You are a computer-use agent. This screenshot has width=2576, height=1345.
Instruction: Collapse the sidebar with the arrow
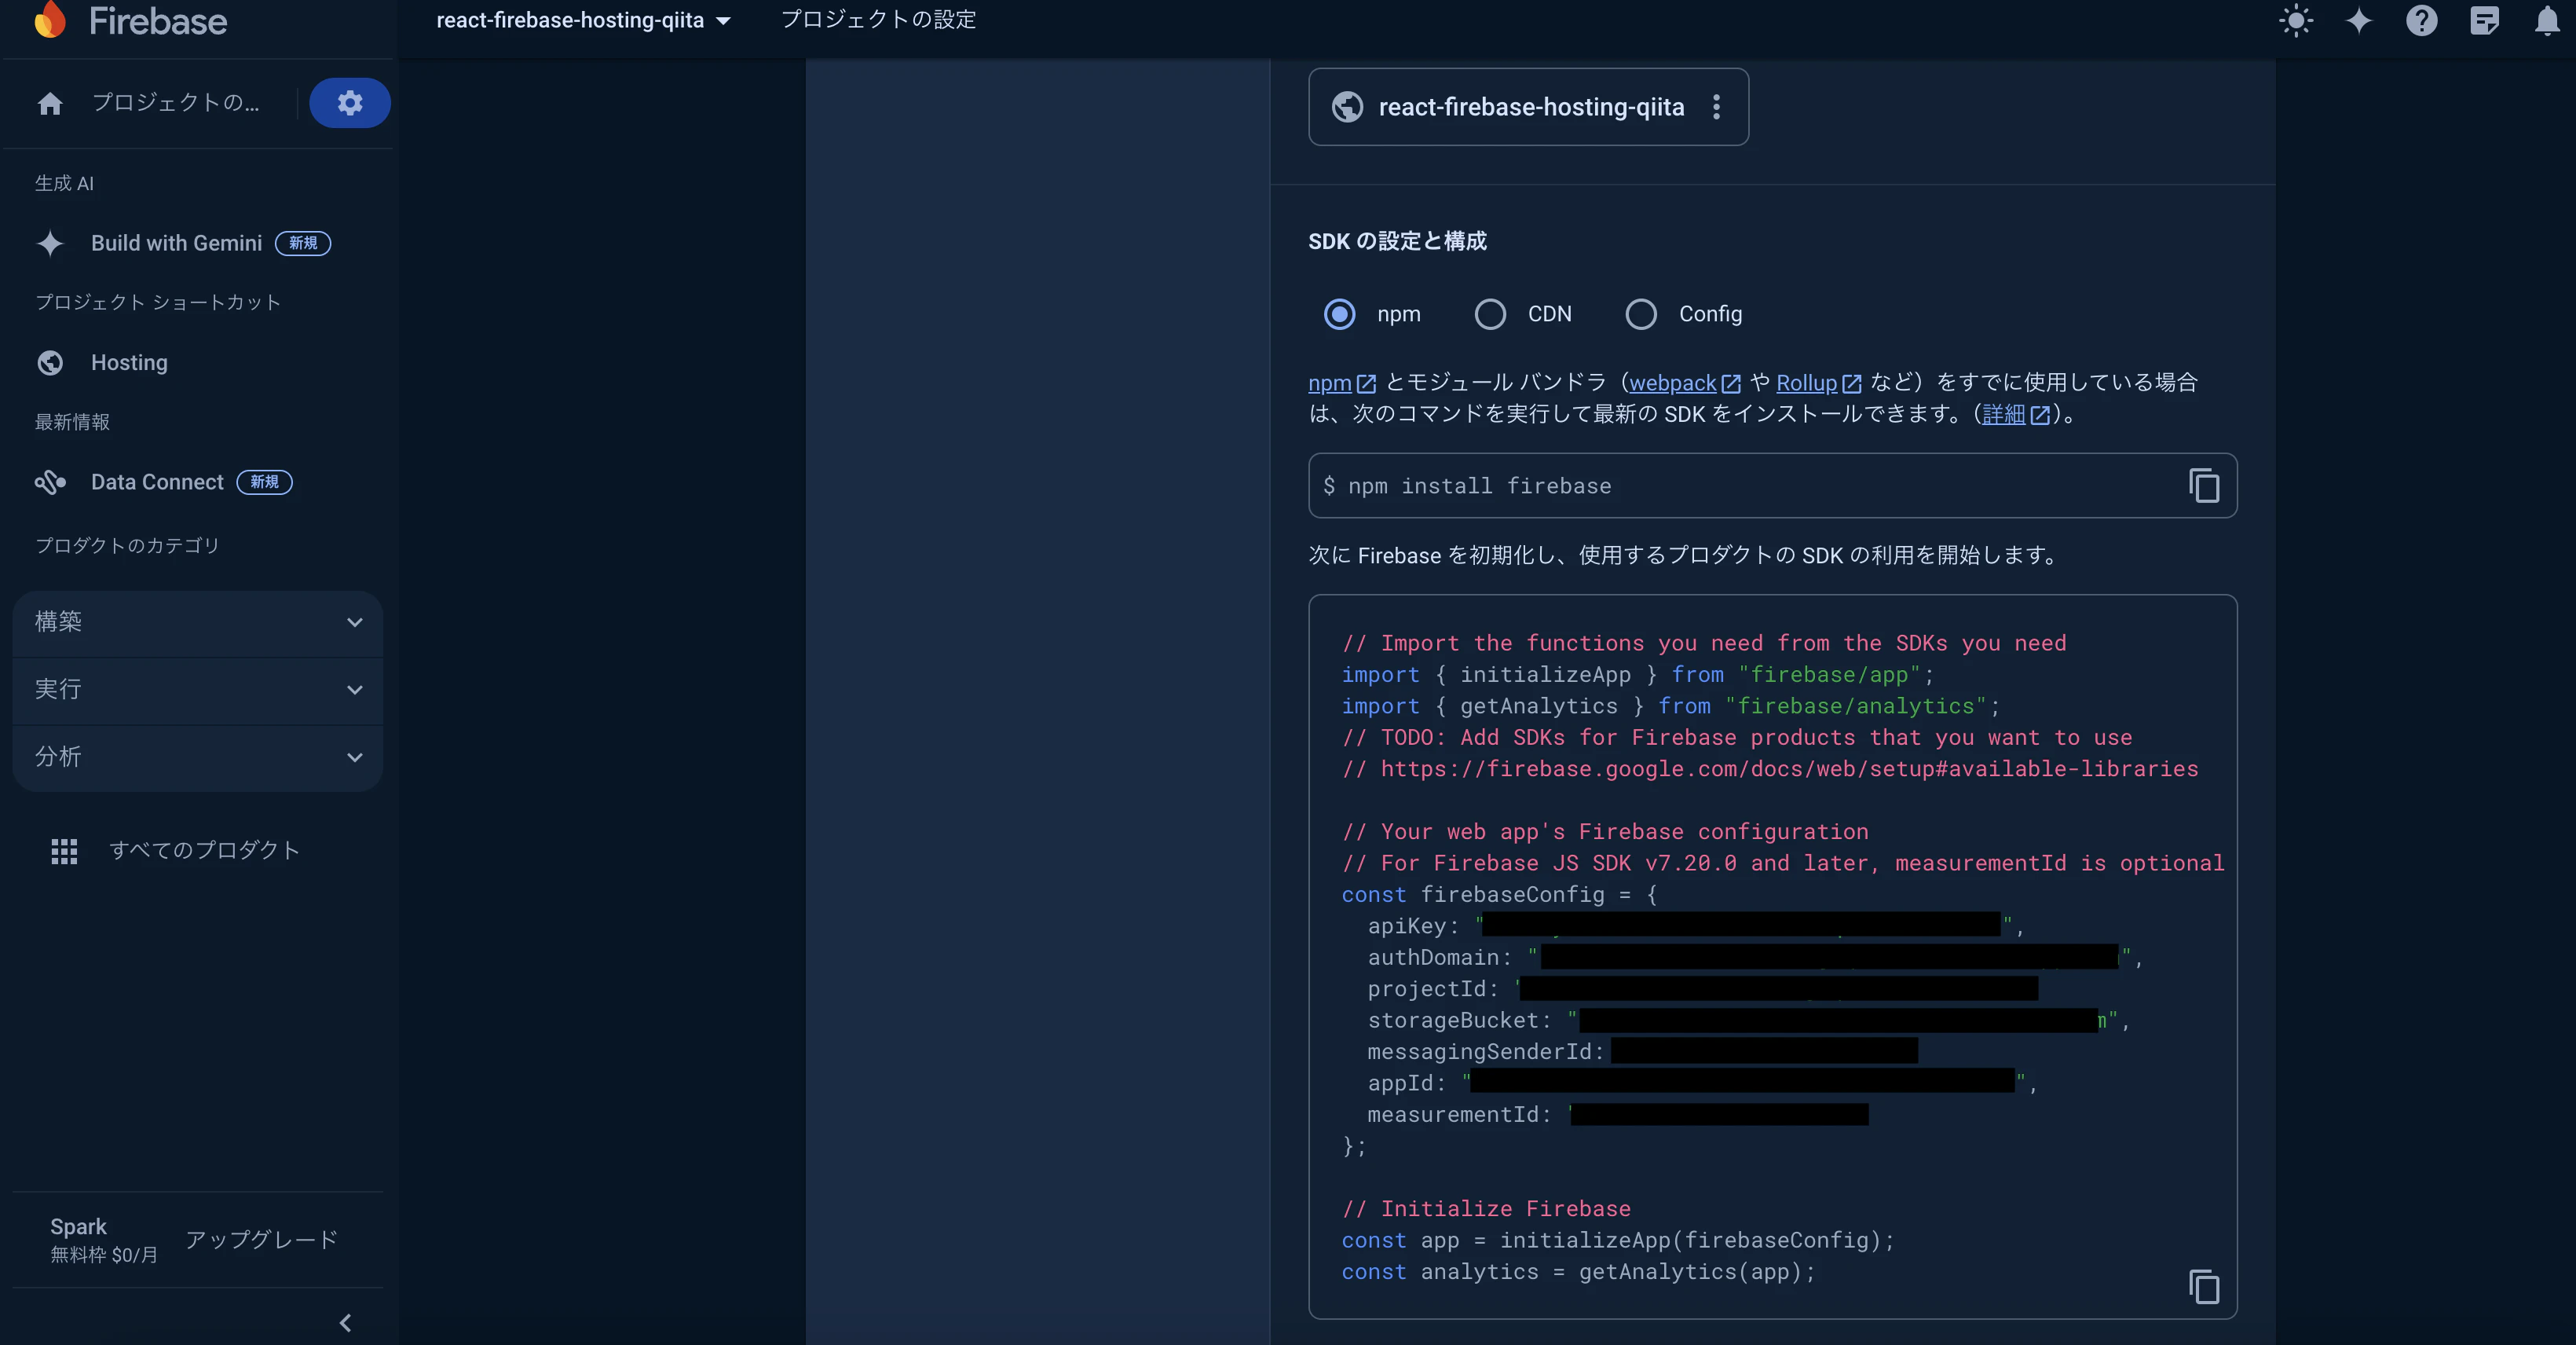(x=345, y=1323)
